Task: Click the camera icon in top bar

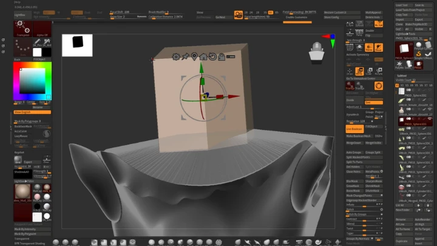Action: [239, 15]
